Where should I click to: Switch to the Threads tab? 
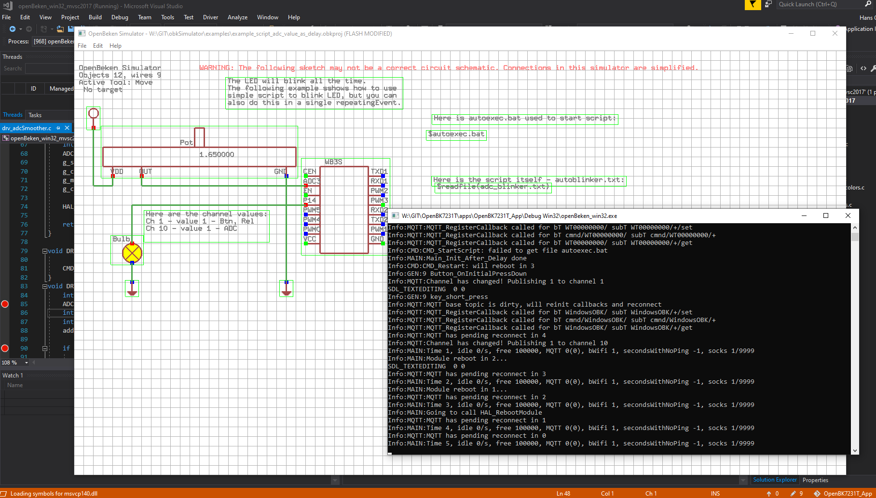13,115
